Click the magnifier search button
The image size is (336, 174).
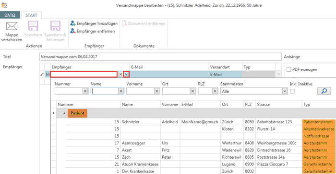324,91
